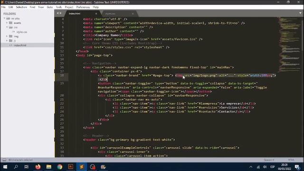Open the Selection menu

pos(21,7)
